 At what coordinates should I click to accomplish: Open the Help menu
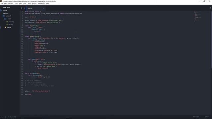[47, 4]
